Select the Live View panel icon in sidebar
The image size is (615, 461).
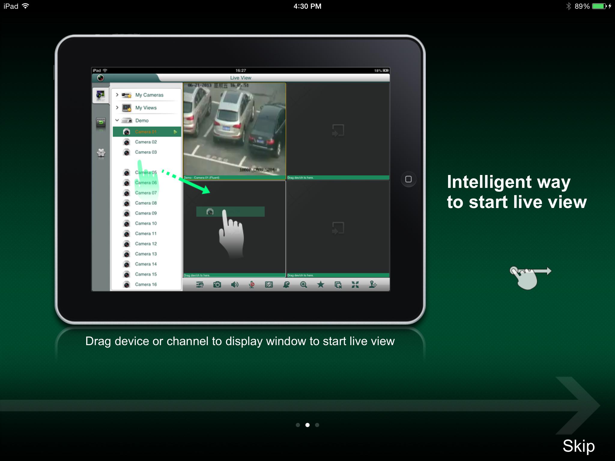tap(101, 95)
